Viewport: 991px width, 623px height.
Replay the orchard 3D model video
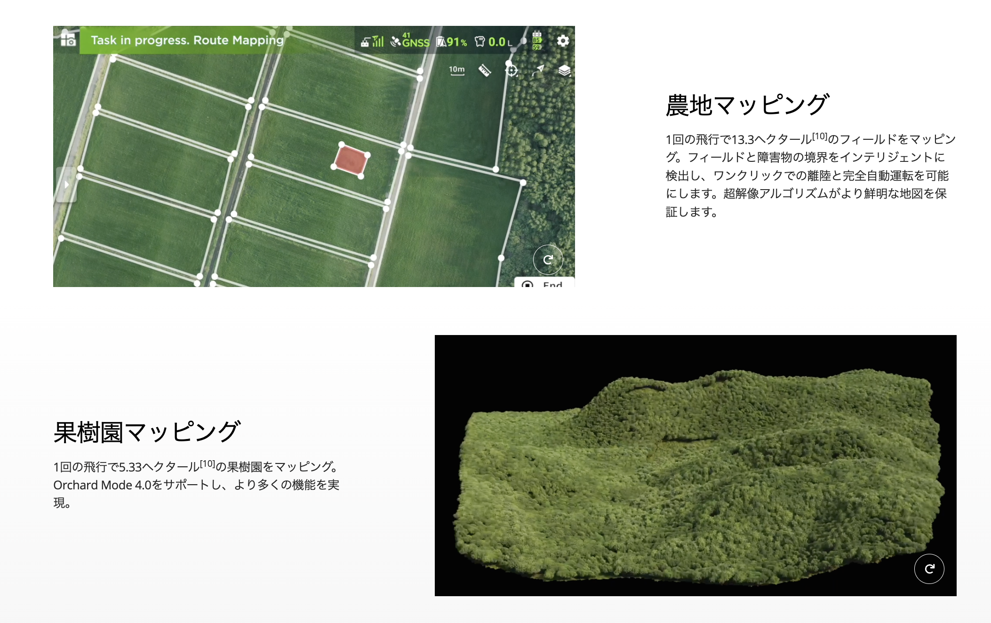(929, 569)
